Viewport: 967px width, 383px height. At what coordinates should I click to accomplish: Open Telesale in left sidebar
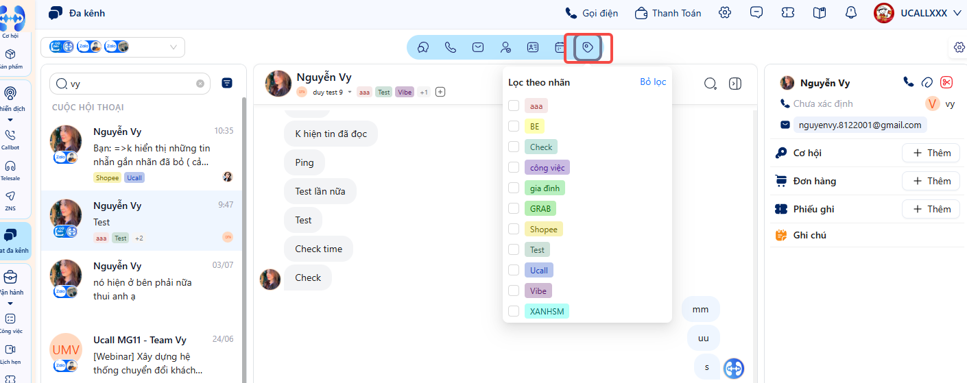click(x=10, y=171)
